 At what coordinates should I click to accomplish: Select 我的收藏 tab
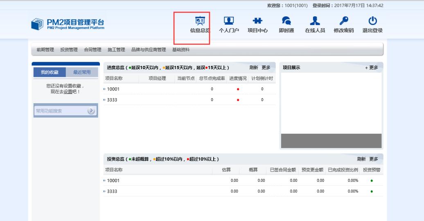[x=50, y=72]
